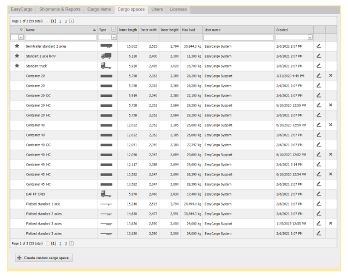The height and width of the screenshot is (279, 348).
Task: Click Create custom cargo space button
Action: pyautogui.click(x=44, y=258)
